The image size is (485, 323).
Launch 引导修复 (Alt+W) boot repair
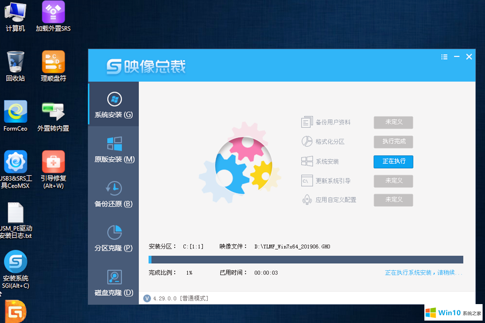53,170
